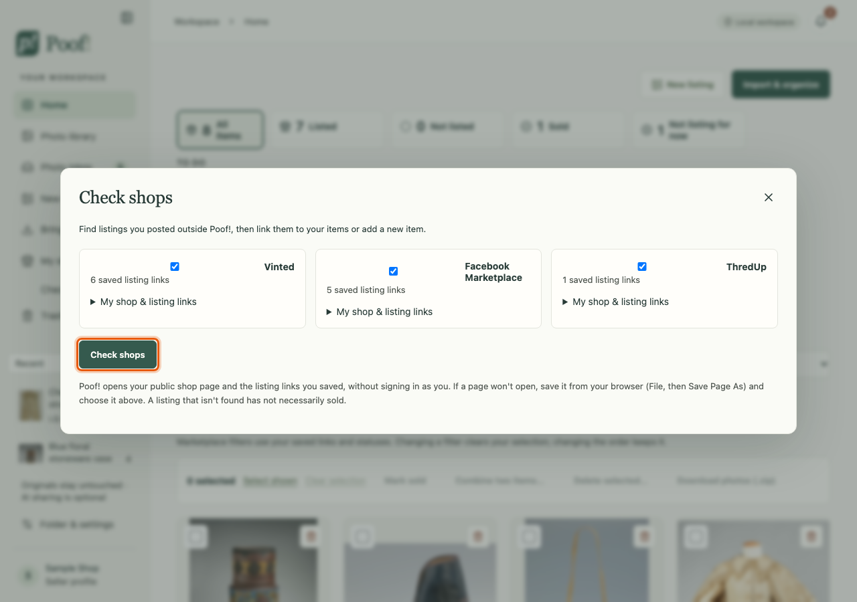Click the green Check shops button
Screen dimensions: 857x602
(118, 355)
